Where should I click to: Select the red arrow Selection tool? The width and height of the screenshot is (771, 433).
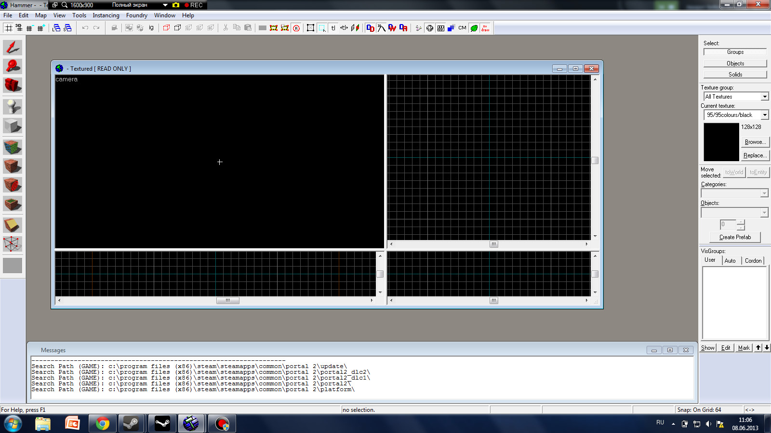click(13, 47)
